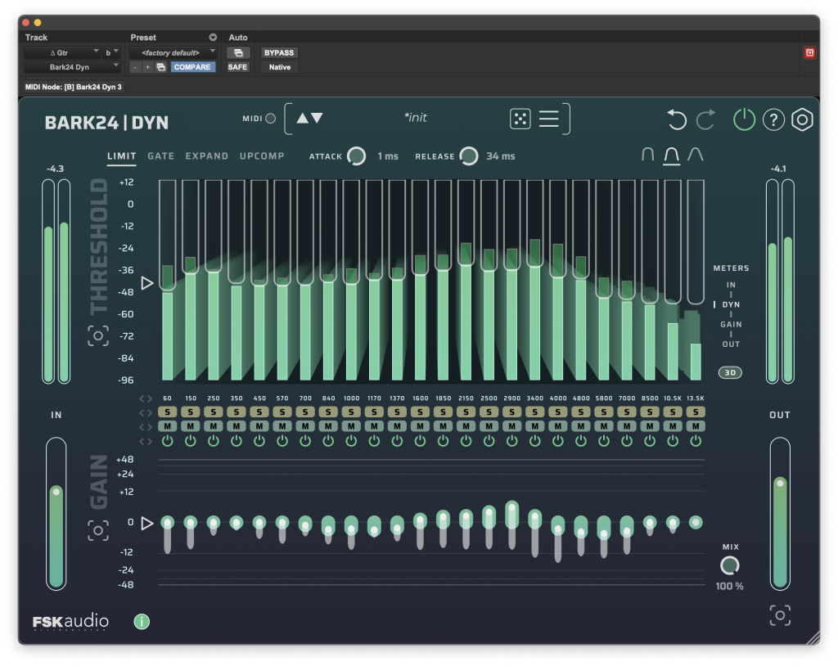The height and width of the screenshot is (666, 838).
Task: Open the hexagon settings icon
Action: tap(802, 119)
